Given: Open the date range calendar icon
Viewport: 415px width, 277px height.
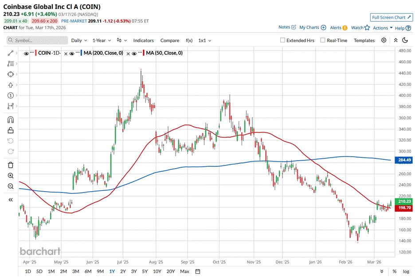Looking at the screenshot, I should pyautogui.click(x=198, y=271).
